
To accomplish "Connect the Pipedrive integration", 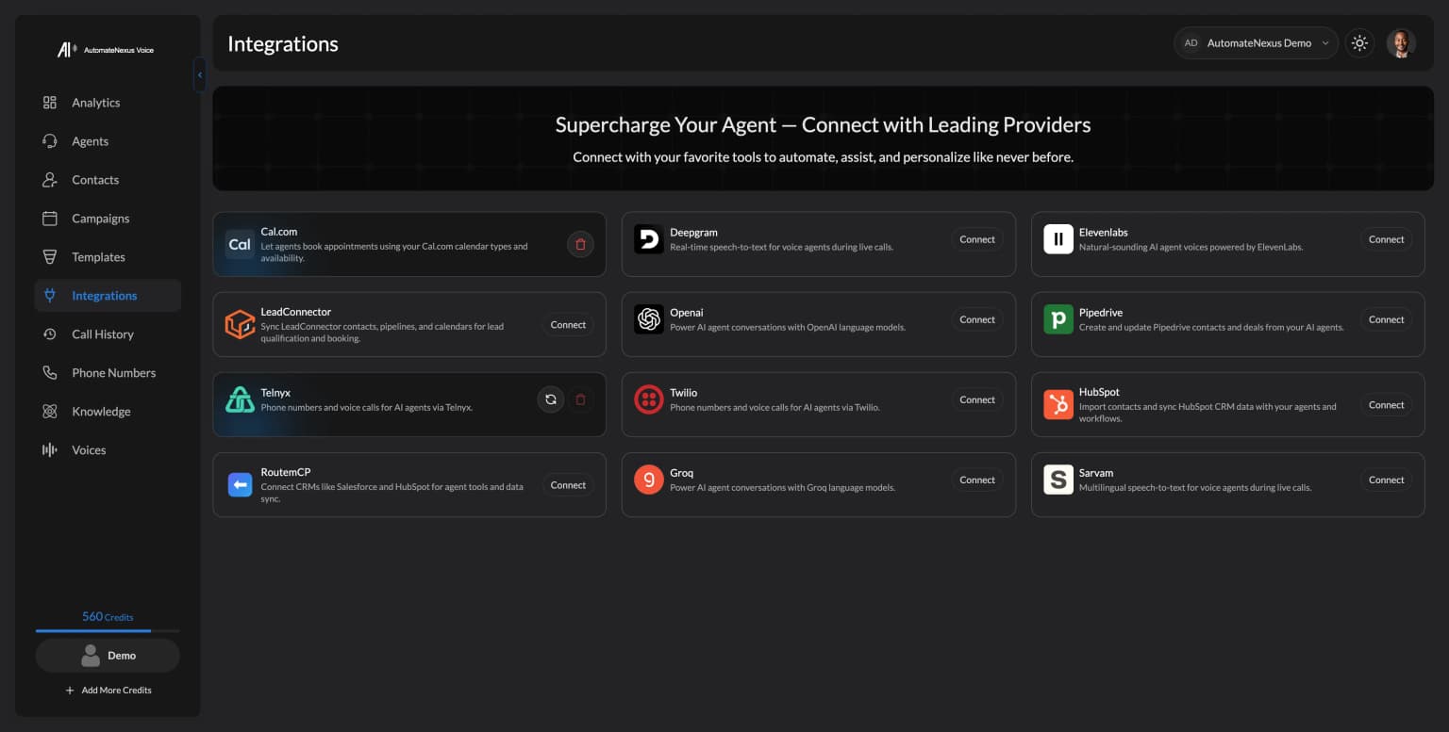I will tap(1387, 319).
